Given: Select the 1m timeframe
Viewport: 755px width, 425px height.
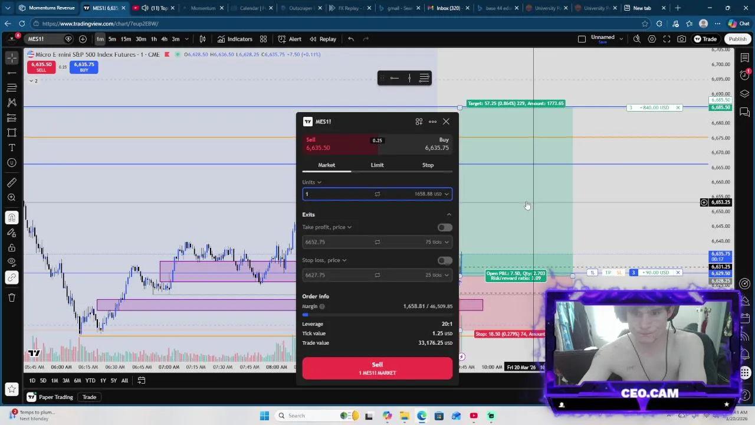Looking at the screenshot, I should [100, 39].
